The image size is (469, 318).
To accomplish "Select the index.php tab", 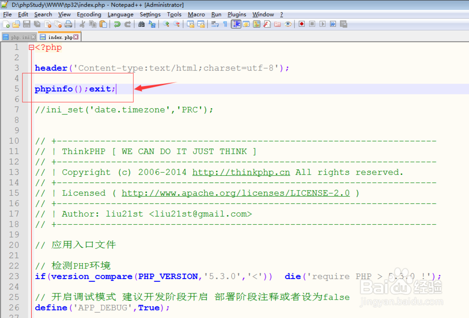I will pyautogui.click(x=59, y=37).
